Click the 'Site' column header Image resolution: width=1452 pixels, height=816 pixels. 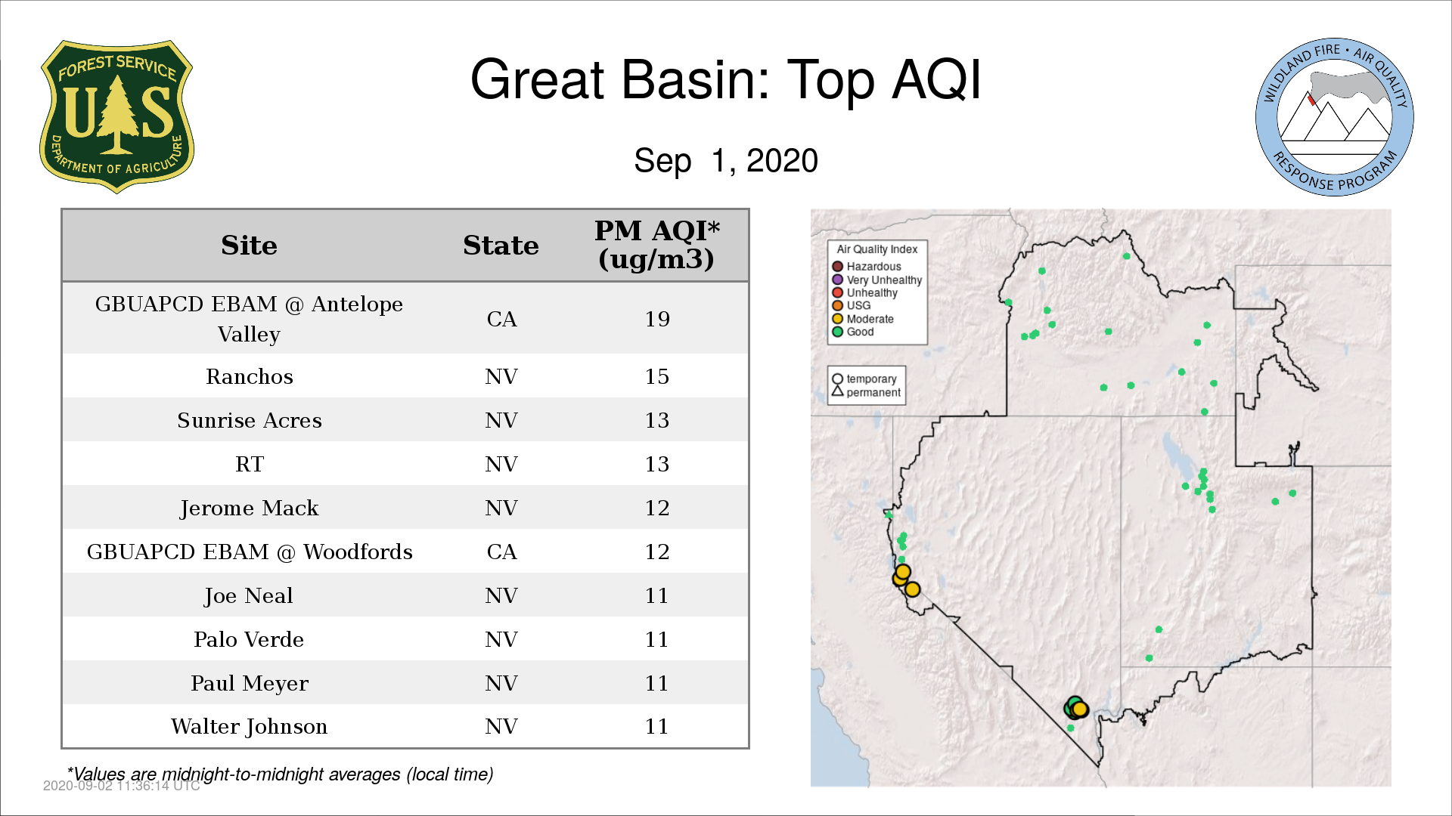(249, 246)
